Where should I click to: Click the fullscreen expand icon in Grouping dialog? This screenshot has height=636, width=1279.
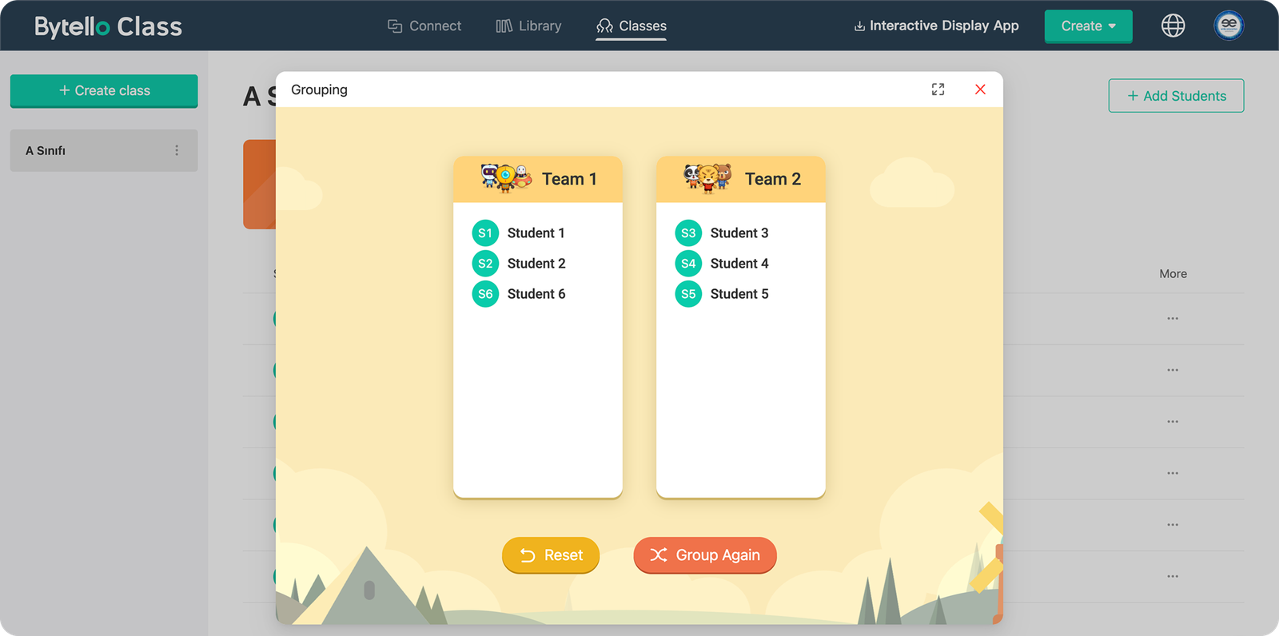(x=938, y=89)
